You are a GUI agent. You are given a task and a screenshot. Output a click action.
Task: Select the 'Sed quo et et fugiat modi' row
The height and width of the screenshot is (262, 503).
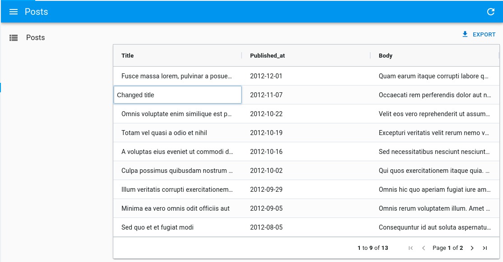coord(158,227)
